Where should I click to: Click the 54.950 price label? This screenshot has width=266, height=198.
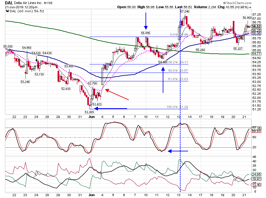pos(27,48)
